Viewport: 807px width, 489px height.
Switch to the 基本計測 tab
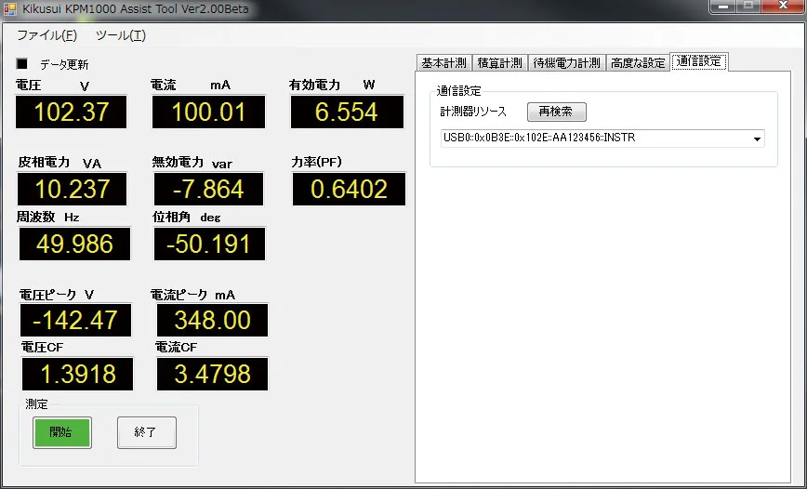point(443,63)
